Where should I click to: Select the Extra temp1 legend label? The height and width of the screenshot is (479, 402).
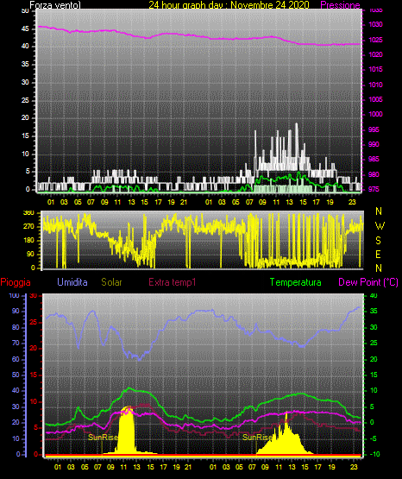(173, 282)
